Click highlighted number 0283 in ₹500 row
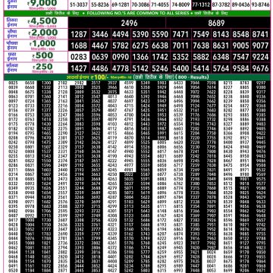 coord(79,57)
